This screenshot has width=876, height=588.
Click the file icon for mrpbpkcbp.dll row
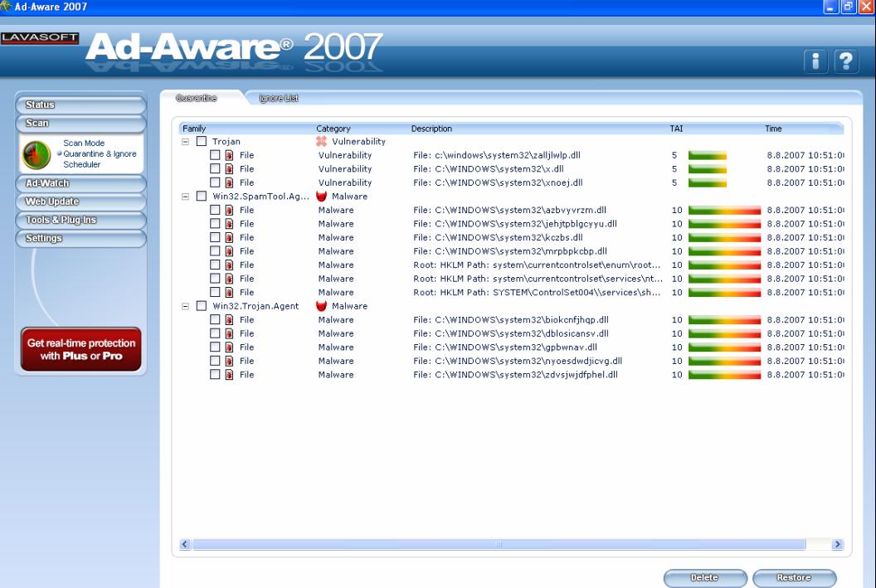click(x=229, y=251)
